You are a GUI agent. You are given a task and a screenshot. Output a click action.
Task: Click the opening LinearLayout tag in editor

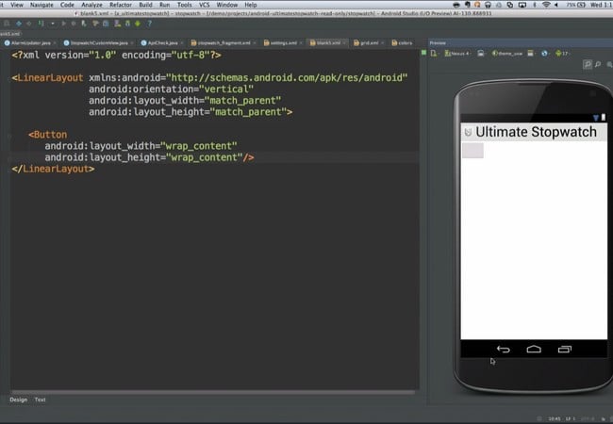pos(47,77)
